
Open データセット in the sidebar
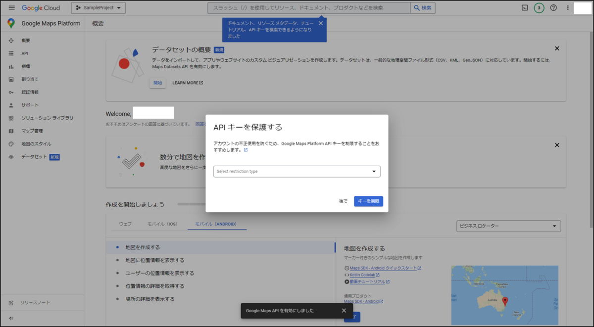click(x=34, y=157)
